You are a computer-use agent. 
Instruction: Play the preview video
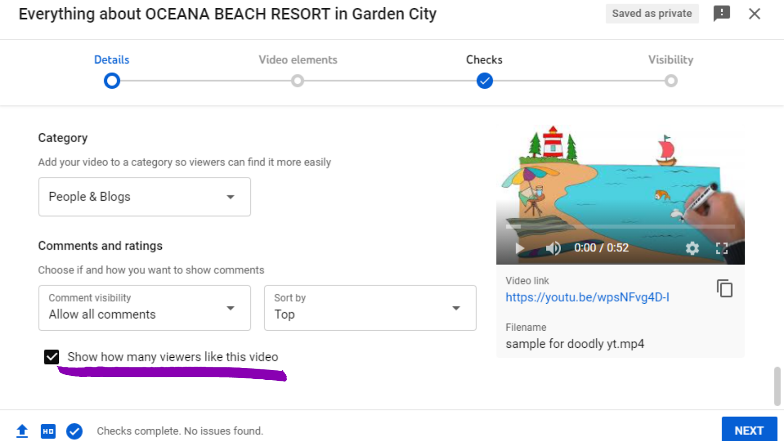click(x=519, y=248)
